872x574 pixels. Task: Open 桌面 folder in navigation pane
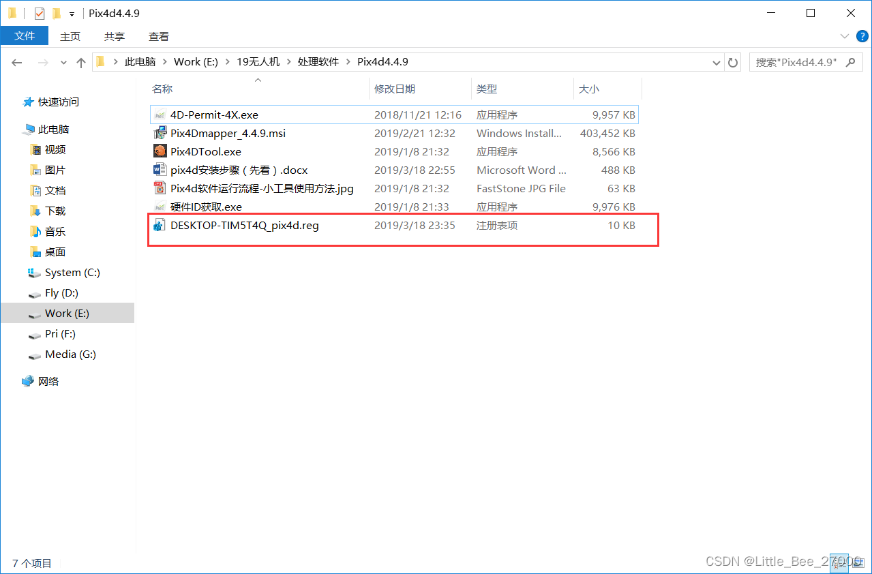[55, 252]
